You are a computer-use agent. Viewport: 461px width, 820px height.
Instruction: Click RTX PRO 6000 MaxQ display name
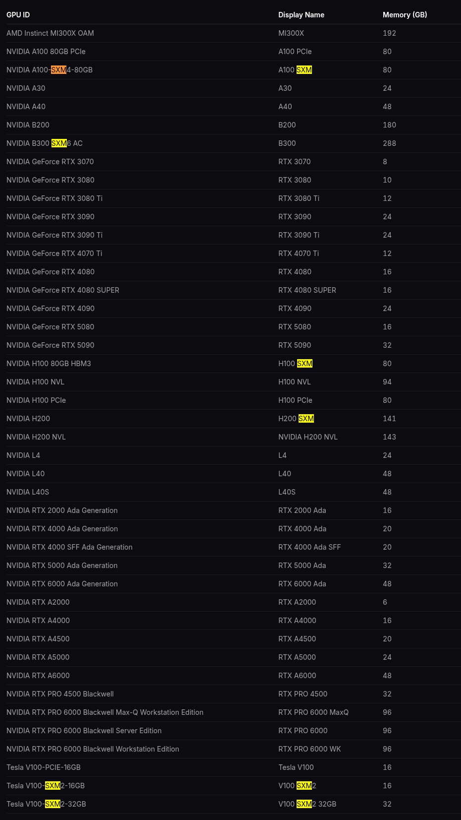click(x=313, y=712)
